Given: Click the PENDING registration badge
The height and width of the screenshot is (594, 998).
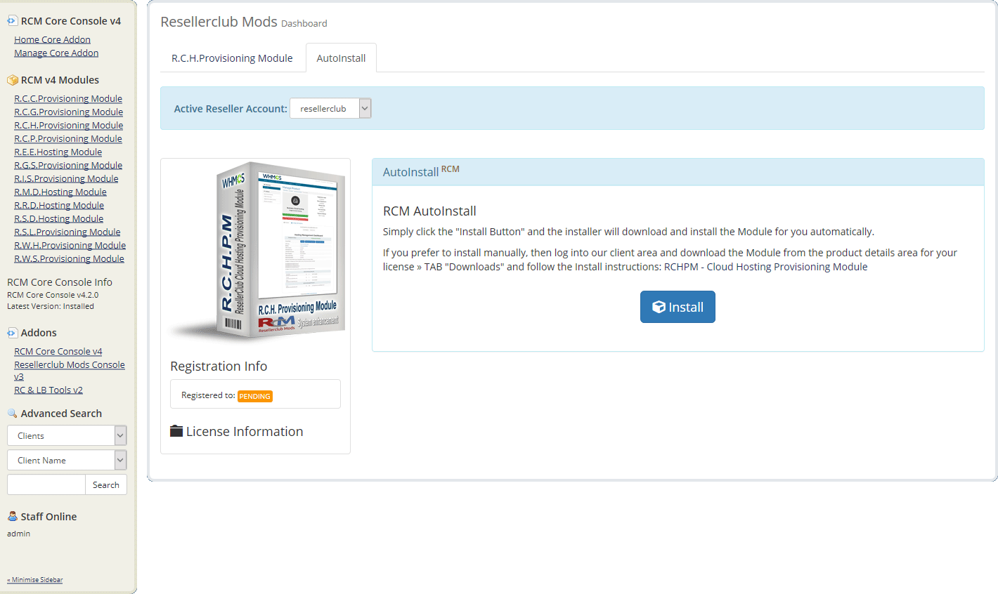Looking at the screenshot, I should (x=255, y=396).
